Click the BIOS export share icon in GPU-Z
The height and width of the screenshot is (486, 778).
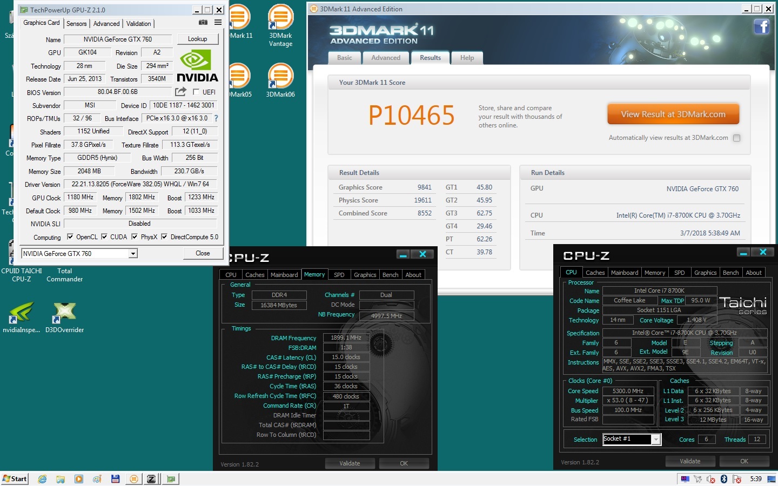click(181, 92)
